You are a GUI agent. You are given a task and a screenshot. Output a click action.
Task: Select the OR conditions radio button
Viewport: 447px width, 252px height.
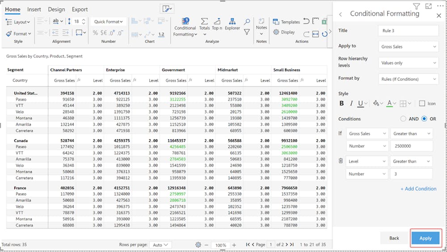pos(424,119)
